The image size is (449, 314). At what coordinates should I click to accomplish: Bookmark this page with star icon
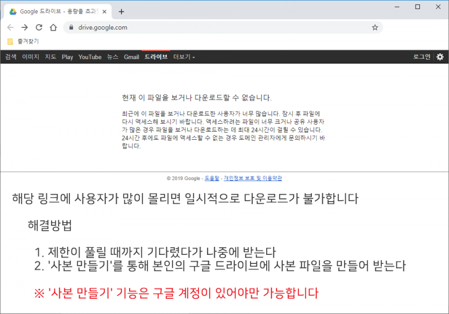point(375,27)
